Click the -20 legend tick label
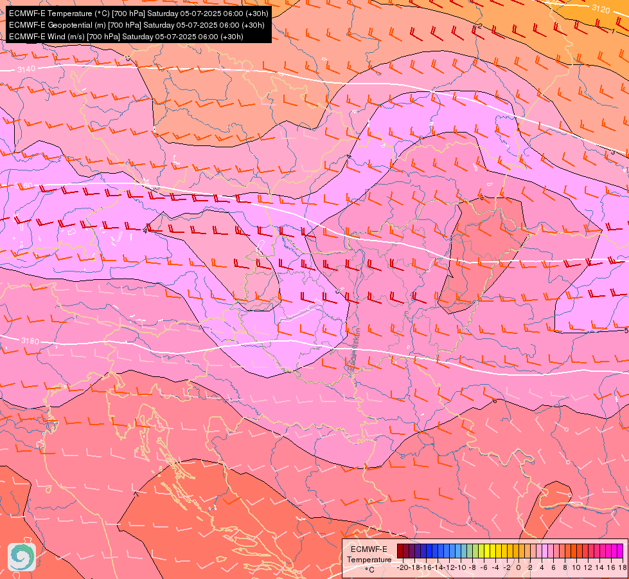 tap(403, 567)
